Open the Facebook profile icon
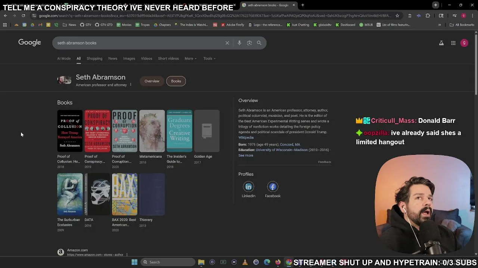The image size is (478, 268). [x=273, y=187]
